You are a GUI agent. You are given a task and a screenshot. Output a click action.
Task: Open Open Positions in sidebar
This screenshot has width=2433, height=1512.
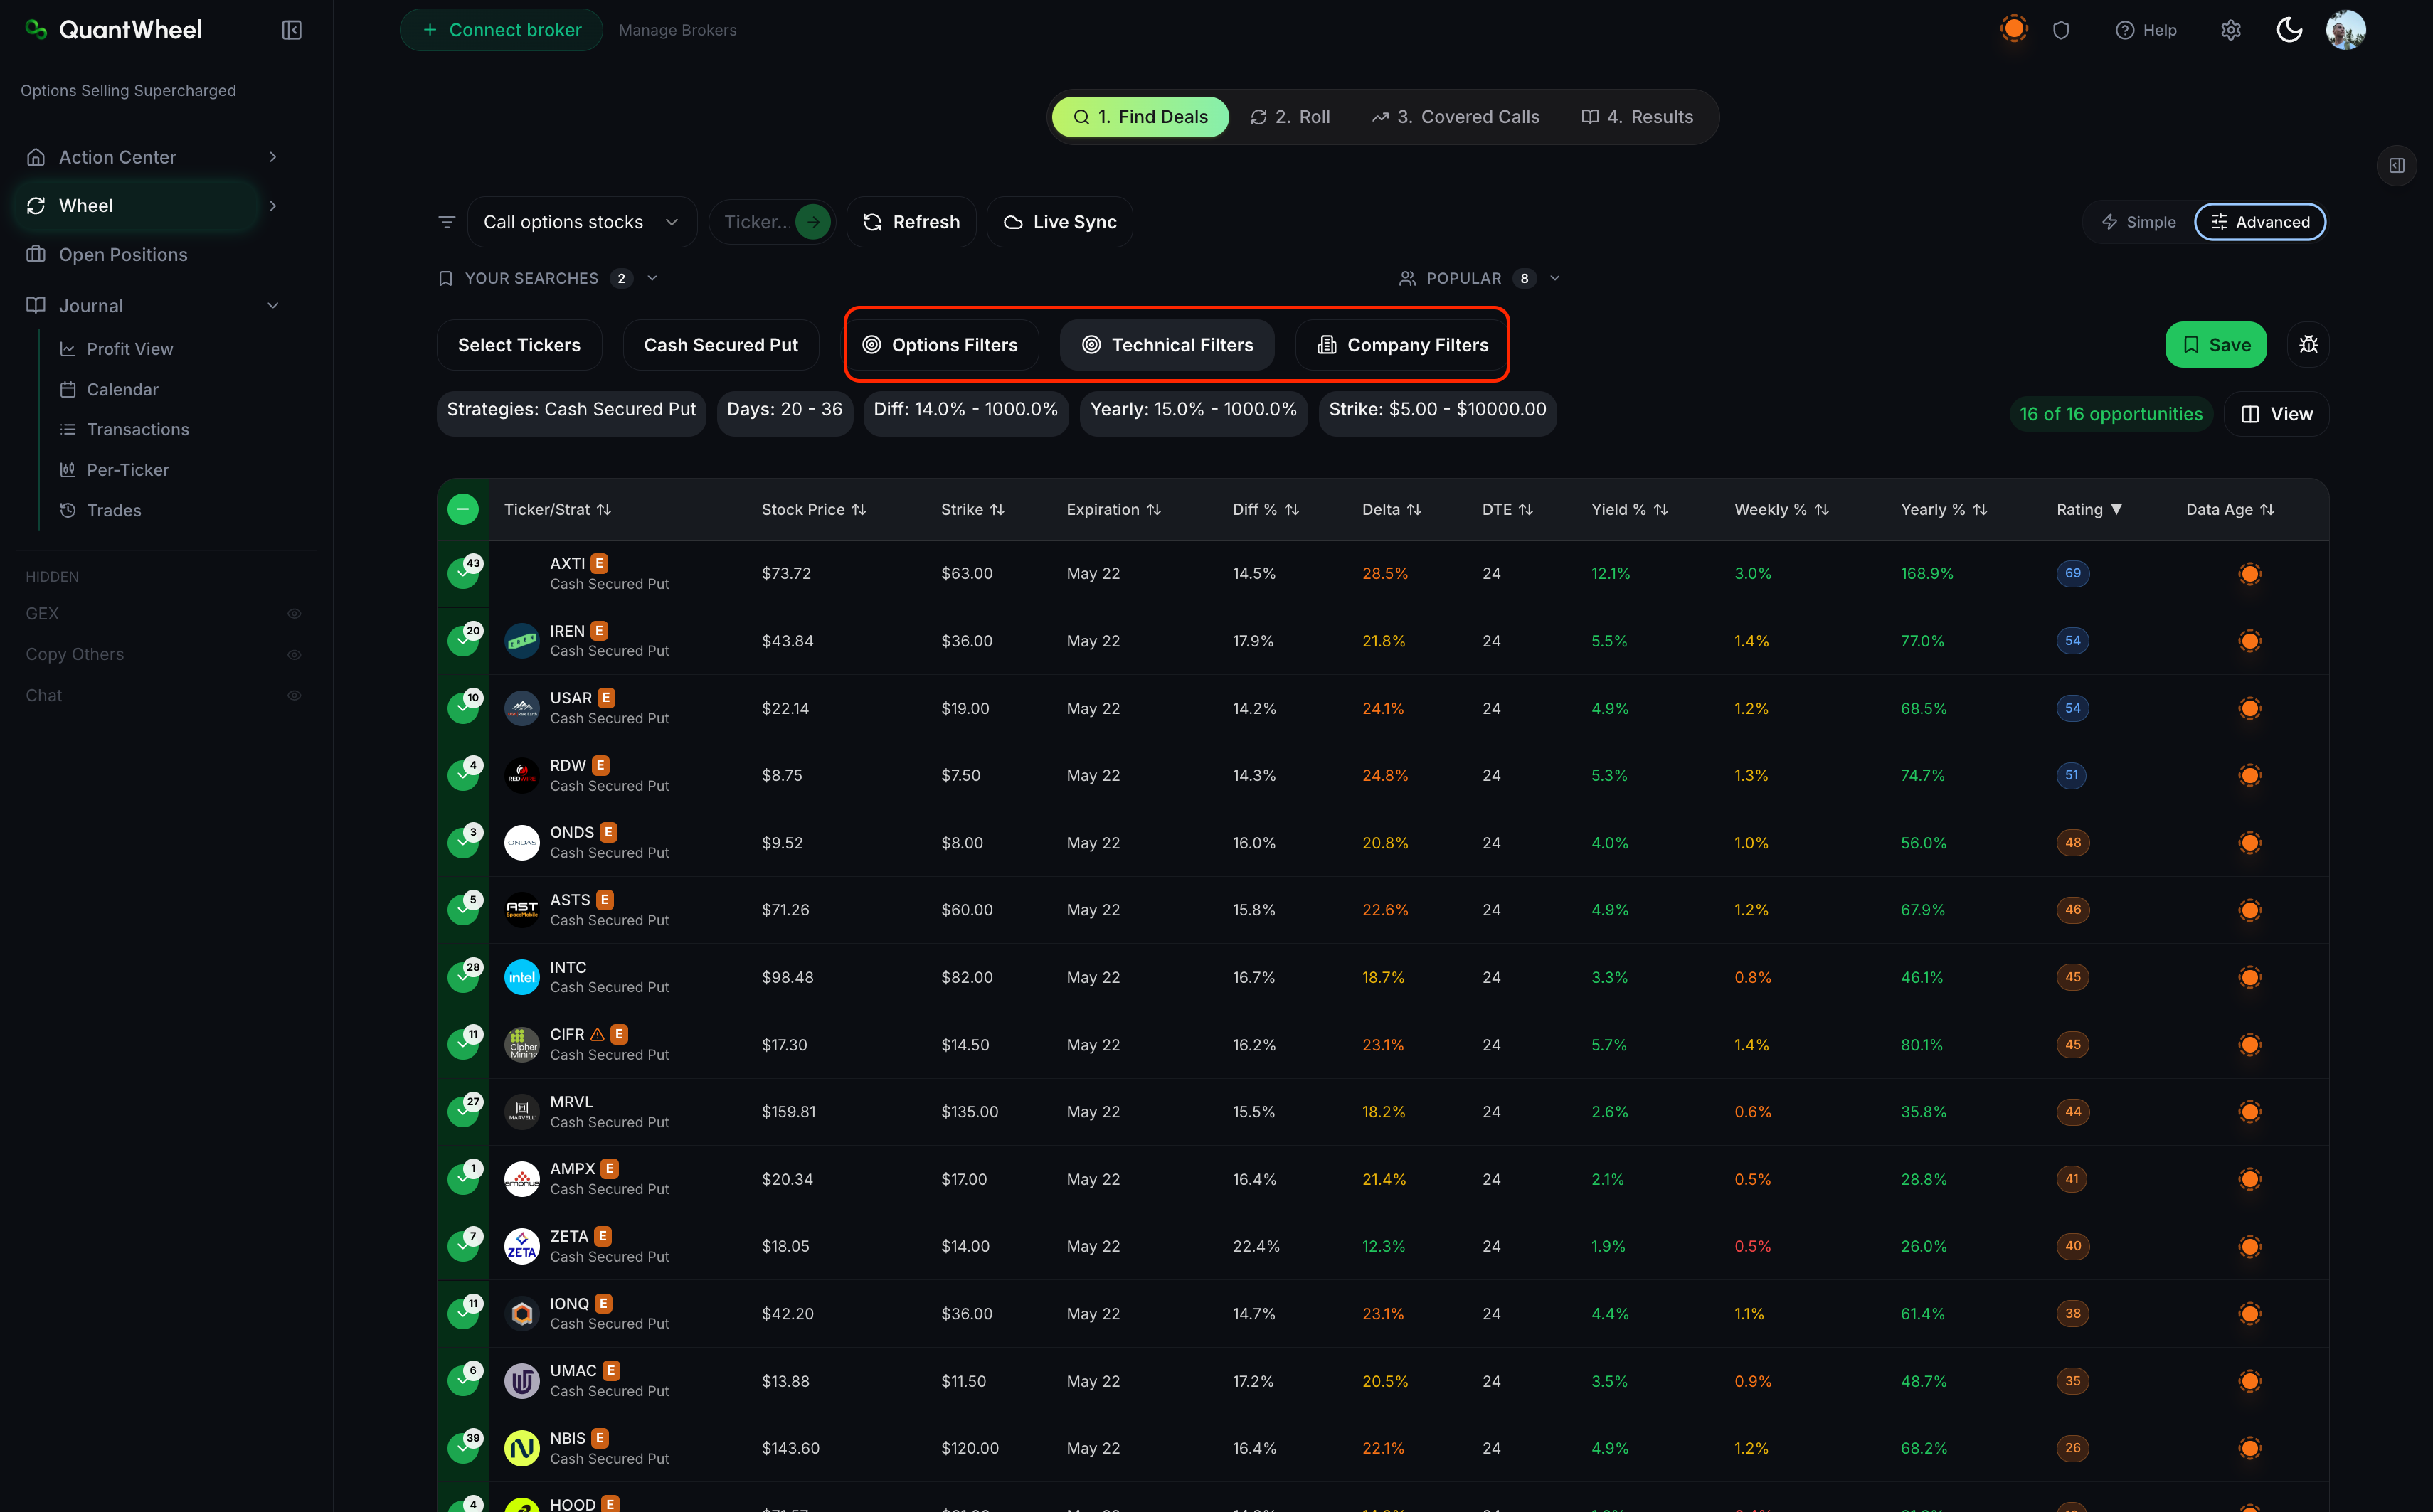(x=123, y=255)
